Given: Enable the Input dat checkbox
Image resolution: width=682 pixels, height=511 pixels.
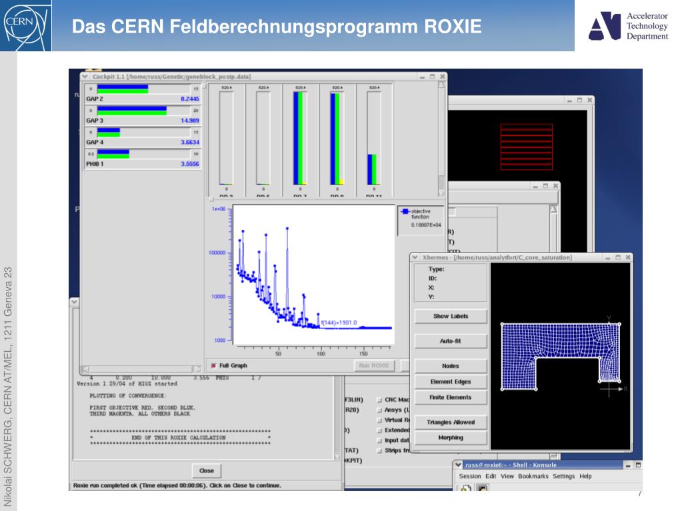Looking at the screenshot, I should tap(379, 440).
